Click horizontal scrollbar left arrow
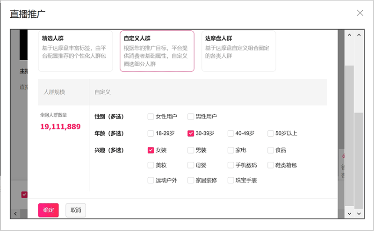374x231 pixels. pos(15,213)
